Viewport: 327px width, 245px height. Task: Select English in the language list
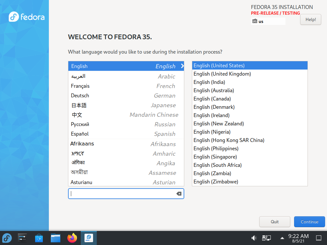tap(126, 66)
